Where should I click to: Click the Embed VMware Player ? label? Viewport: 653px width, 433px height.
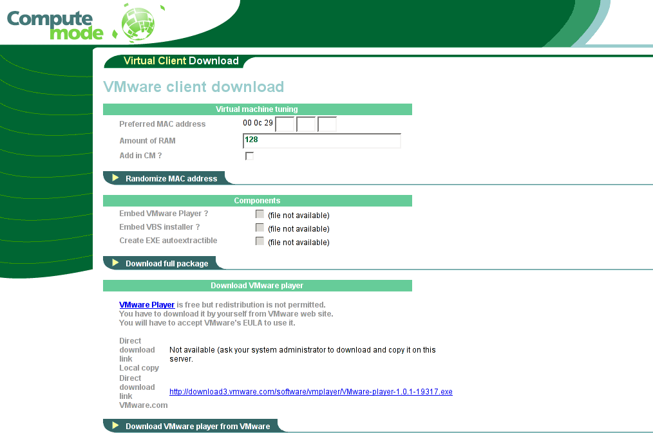(164, 214)
